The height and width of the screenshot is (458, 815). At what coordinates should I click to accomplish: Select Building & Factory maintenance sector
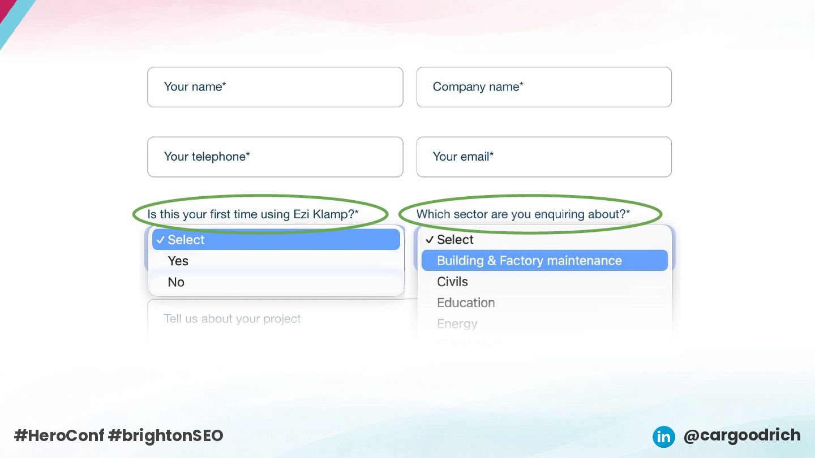(529, 261)
